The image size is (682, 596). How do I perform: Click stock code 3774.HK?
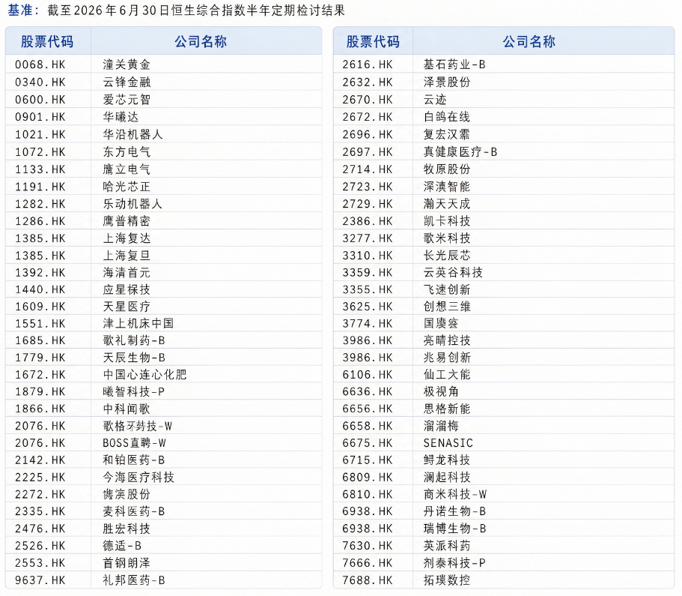pyautogui.click(x=368, y=324)
